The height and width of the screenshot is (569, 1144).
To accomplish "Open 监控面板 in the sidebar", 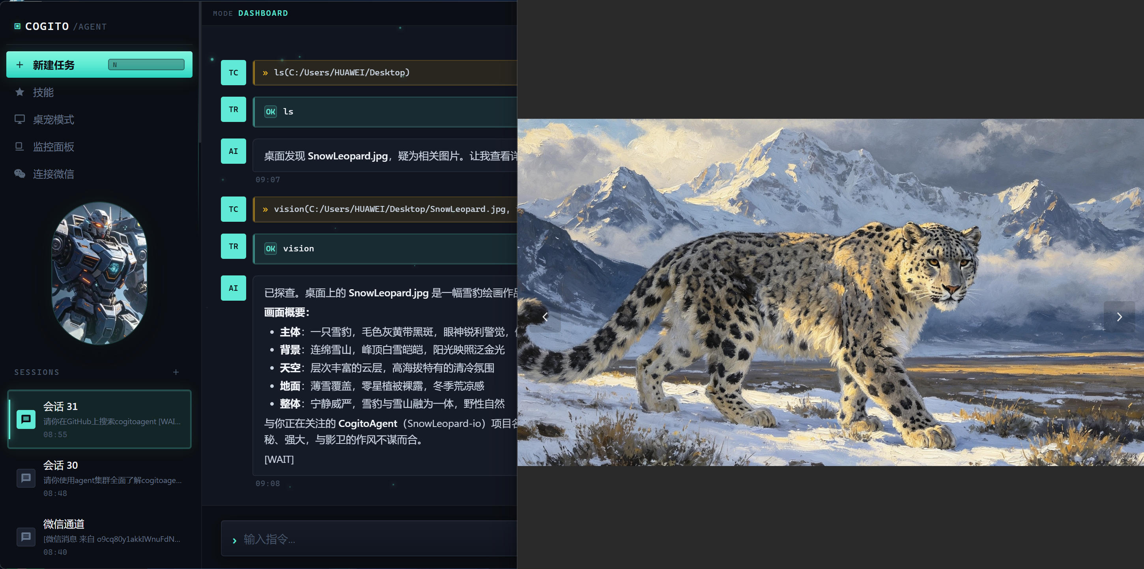I will click(x=99, y=146).
